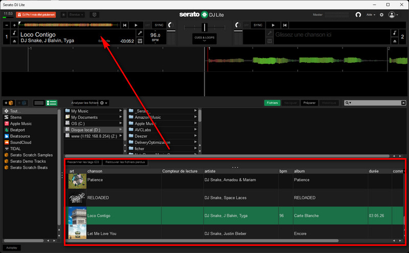The image size is (409, 253).
Task: Enable SYNC on deck 2
Action: [x=258, y=25]
